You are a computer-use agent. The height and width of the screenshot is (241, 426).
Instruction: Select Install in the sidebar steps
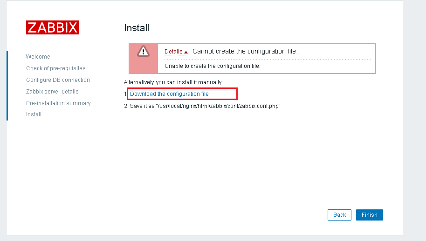click(x=34, y=114)
